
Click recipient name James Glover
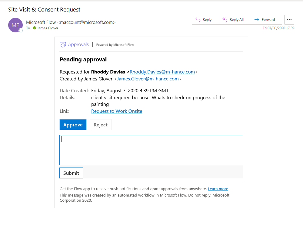pos(48,28)
